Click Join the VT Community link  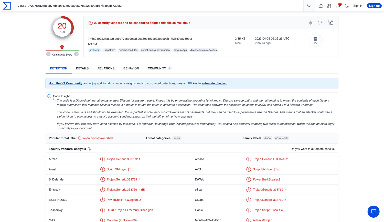tap(66, 83)
